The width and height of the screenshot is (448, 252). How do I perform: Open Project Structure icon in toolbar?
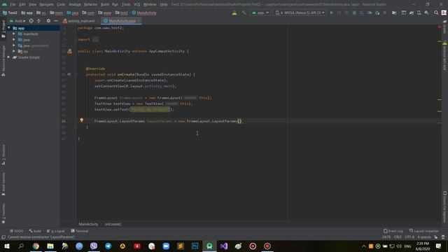(x=394, y=13)
